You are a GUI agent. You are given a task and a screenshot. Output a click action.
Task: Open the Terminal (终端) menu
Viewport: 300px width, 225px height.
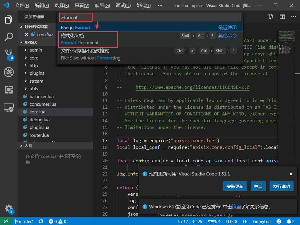(x=143, y=5)
